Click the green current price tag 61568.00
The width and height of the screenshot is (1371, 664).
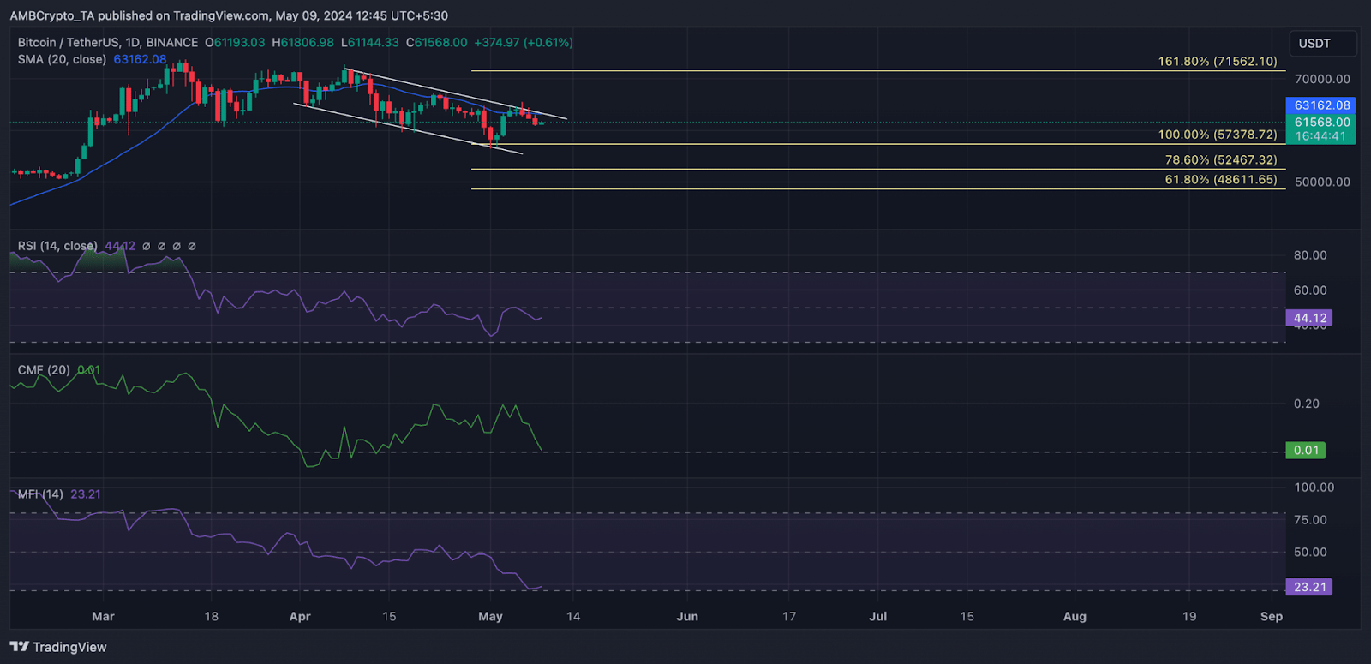coord(1321,123)
